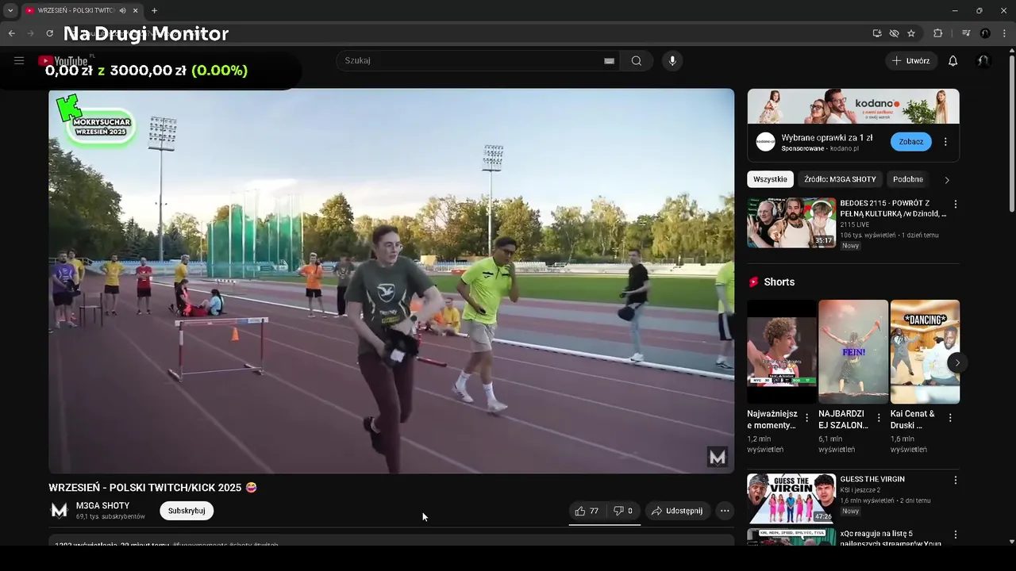
Task: Open media controls icon in browser toolbar
Action: [x=966, y=33]
